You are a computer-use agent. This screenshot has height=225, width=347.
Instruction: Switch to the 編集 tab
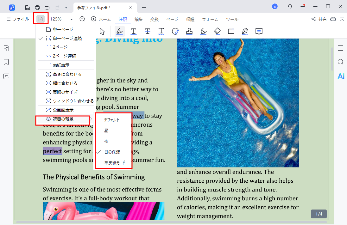(x=139, y=19)
